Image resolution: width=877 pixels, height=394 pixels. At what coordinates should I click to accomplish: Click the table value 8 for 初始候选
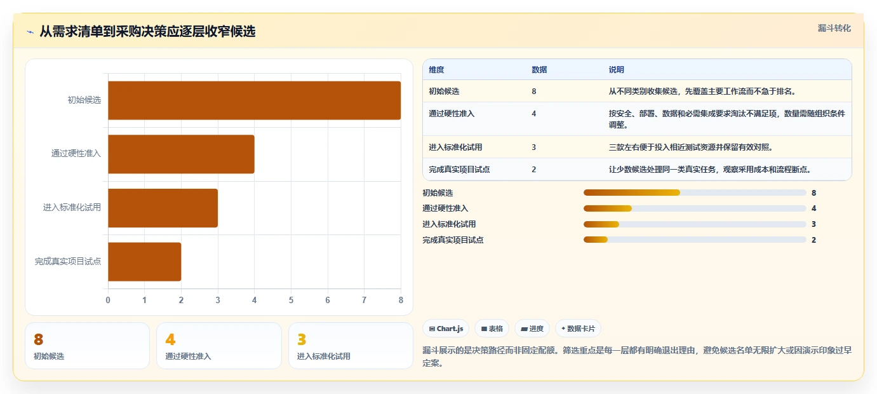(534, 92)
